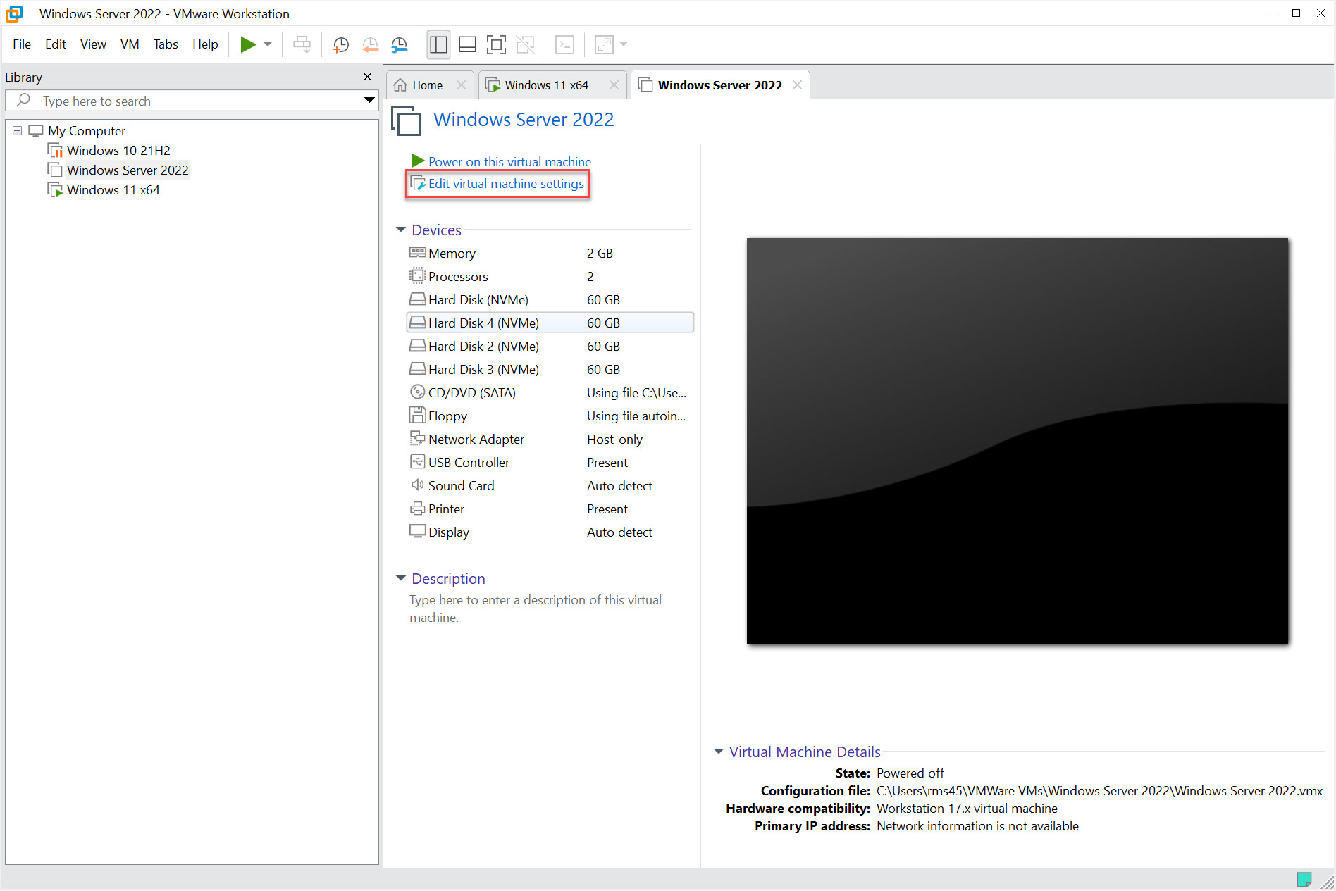Enter full screen mode
This screenshot has height=891, width=1336.
(x=496, y=44)
